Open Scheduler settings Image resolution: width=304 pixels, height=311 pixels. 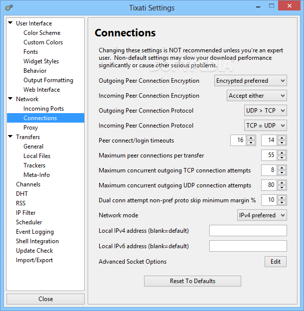(29, 222)
